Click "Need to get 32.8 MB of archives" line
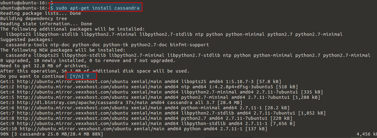377x138 pixels. tap(42, 65)
